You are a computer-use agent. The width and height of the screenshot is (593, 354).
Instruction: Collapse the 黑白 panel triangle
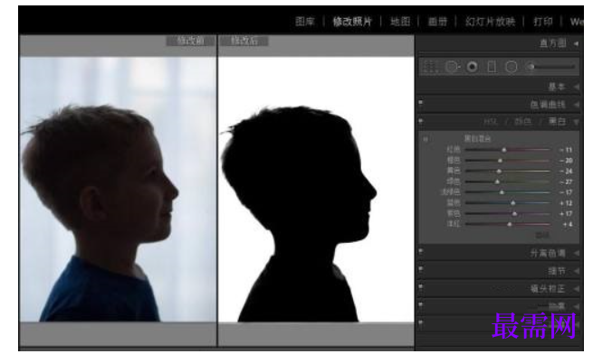pos(576,122)
